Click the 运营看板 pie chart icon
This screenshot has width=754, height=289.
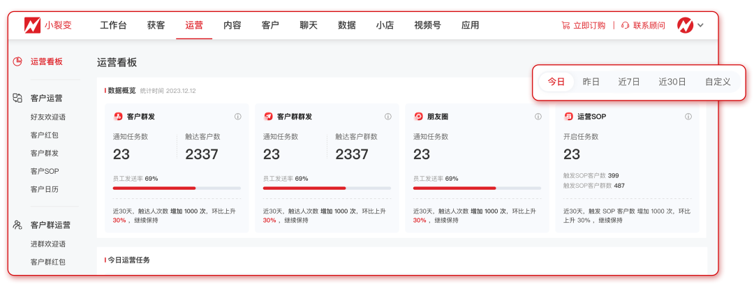tap(18, 61)
